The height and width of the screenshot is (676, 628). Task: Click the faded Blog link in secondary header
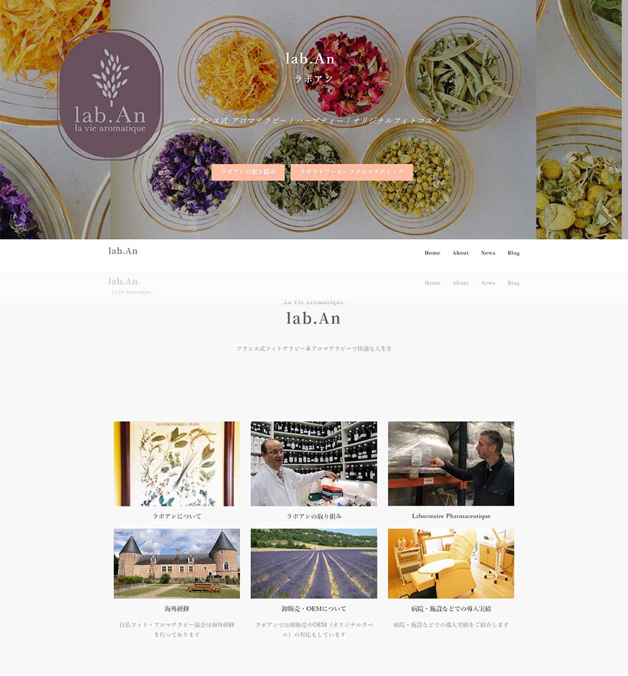tap(514, 283)
